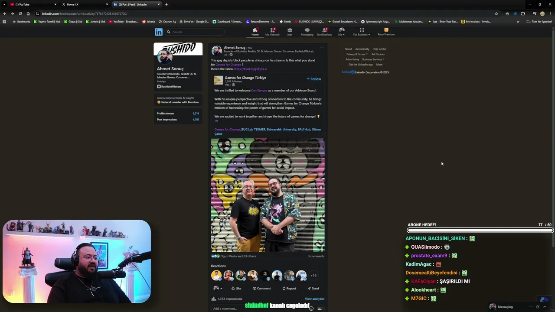Open Ahmet Sonuç sidebar profile photo
The image size is (555, 312).
(164, 57)
